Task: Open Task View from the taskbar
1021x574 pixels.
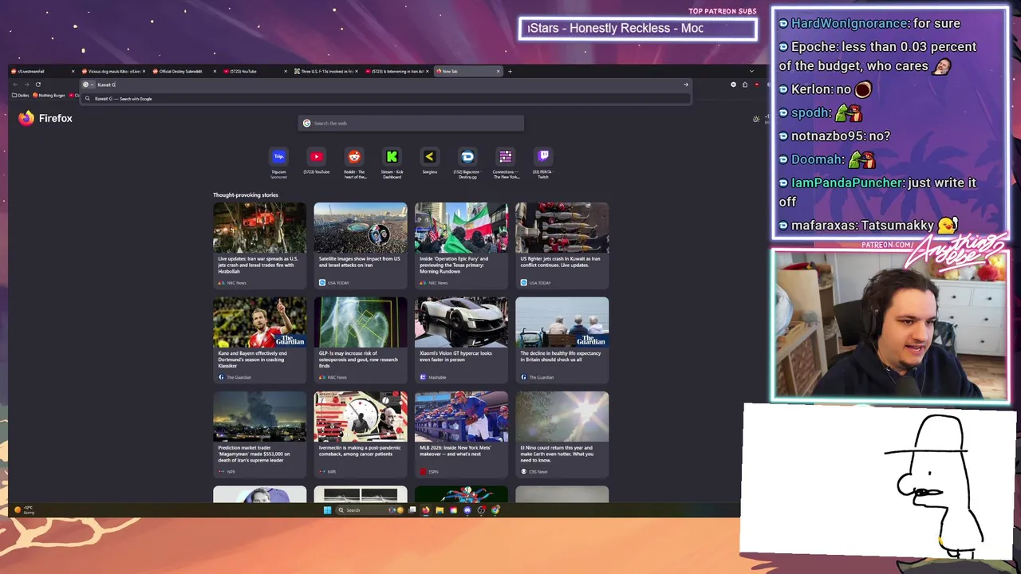Action: pos(412,510)
